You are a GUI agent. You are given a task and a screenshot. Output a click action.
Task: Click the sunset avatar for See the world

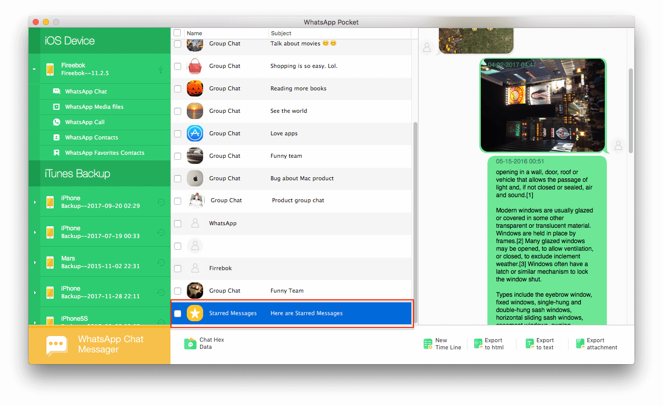pyautogui.click(x=195, y=111)
